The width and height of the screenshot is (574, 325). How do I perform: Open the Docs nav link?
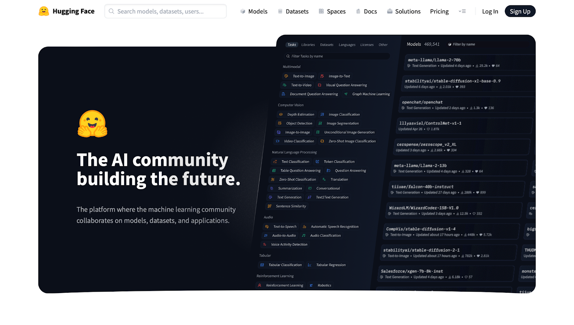(366, 11)
